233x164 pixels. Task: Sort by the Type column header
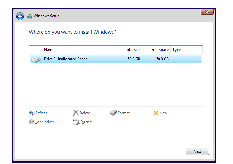186,50
